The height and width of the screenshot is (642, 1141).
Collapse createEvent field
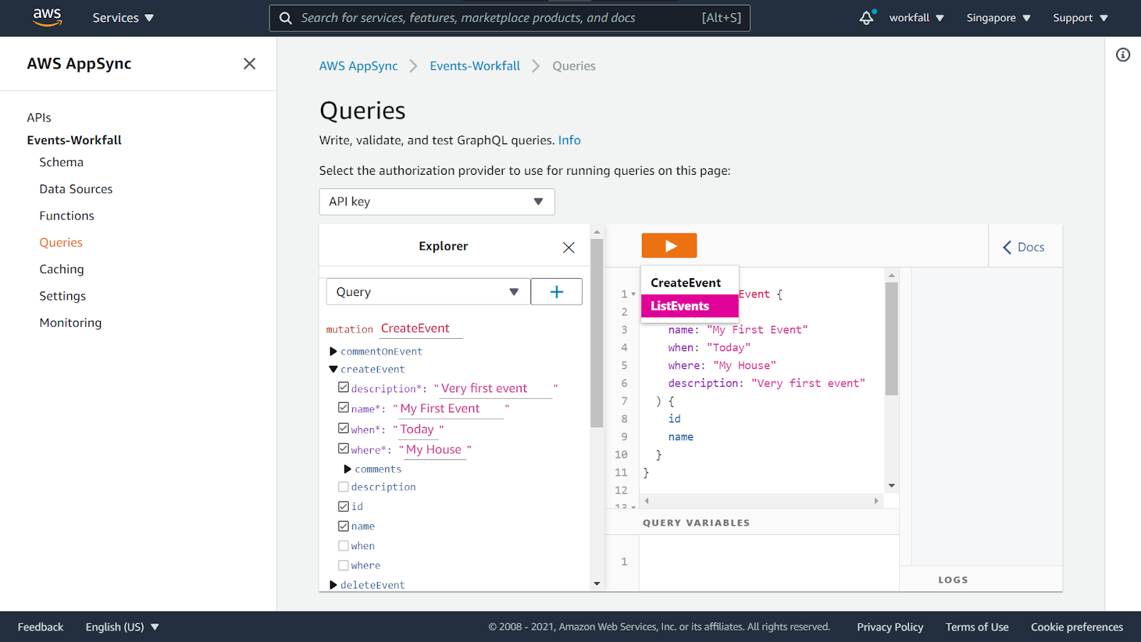pyautogui.click(x=333, y=370)
